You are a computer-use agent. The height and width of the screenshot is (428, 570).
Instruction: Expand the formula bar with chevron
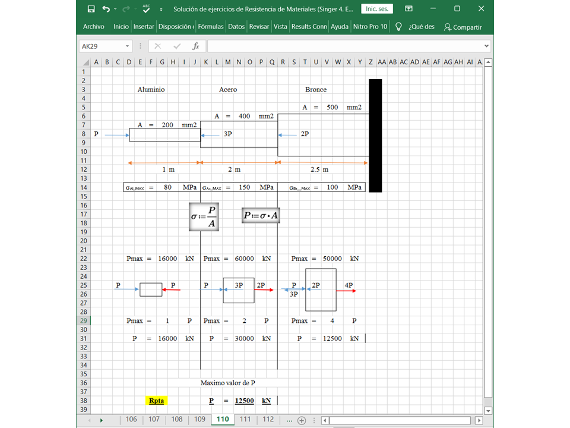tap(486, 46)
